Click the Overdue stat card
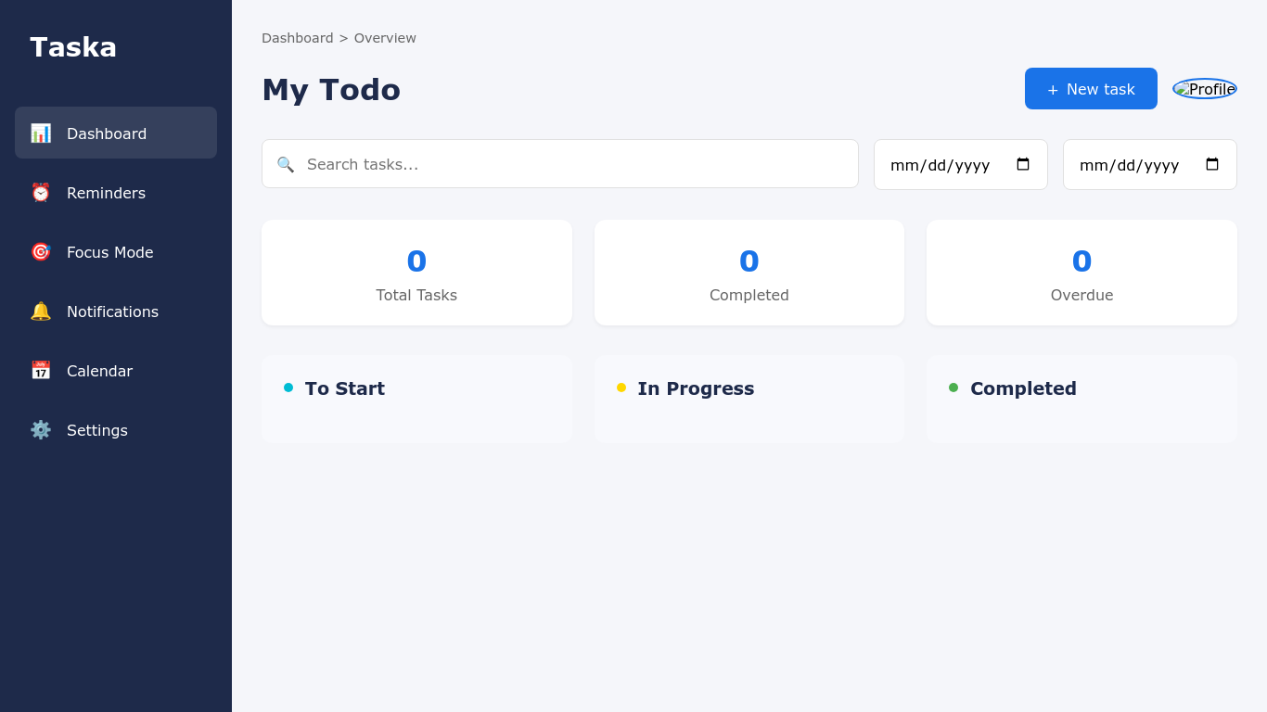Screen dimensions: 1267x712 pyautogui.click(x=1081, y=273)
